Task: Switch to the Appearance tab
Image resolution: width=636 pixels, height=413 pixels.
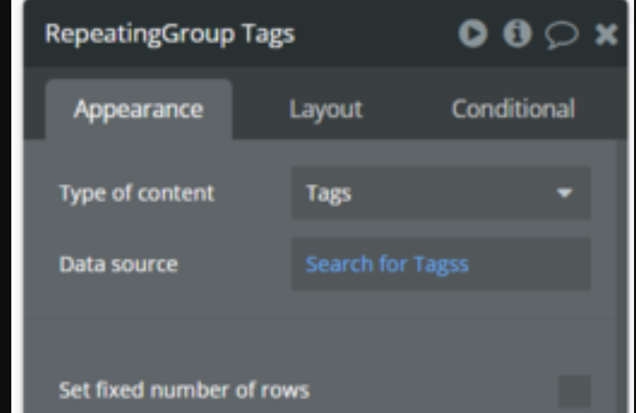Action: 139,110
